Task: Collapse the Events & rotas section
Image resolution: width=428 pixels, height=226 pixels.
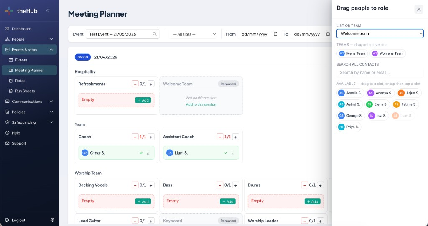Action: point(29,50)
